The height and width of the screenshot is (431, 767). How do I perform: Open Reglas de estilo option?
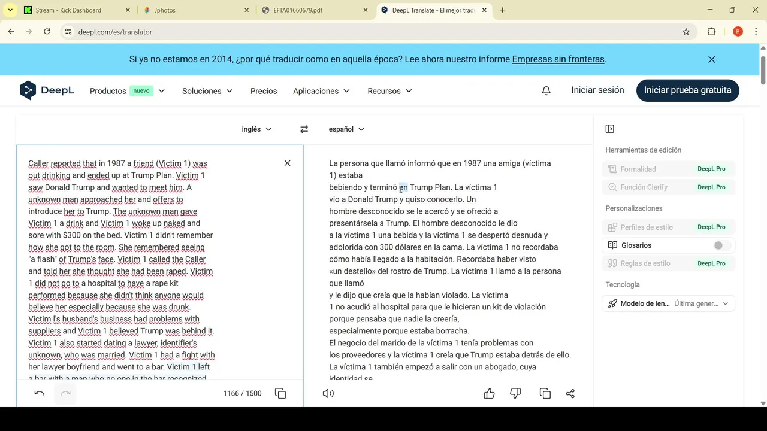click(668, 263)
